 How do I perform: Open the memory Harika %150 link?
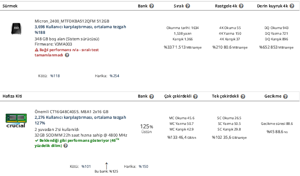click(143, 166)
